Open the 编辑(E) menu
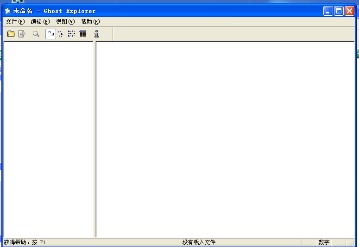359x247 pixels. point(40,22)
